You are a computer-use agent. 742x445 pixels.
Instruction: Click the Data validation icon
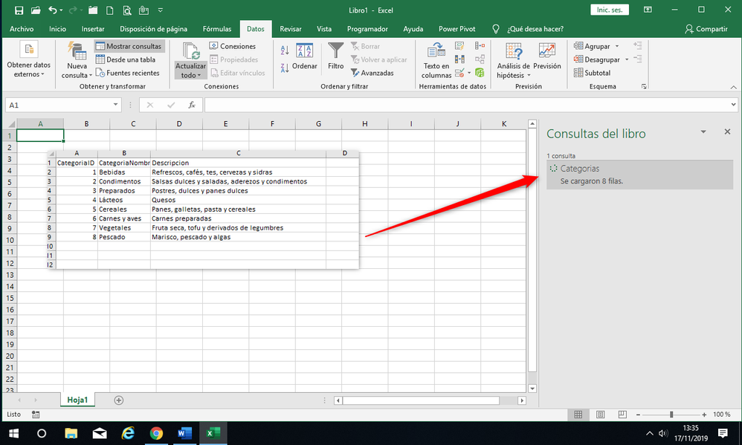click(x=459, y=73)
